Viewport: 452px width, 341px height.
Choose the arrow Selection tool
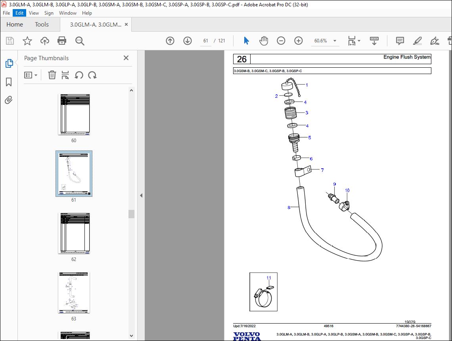click(x=247, y=41)
